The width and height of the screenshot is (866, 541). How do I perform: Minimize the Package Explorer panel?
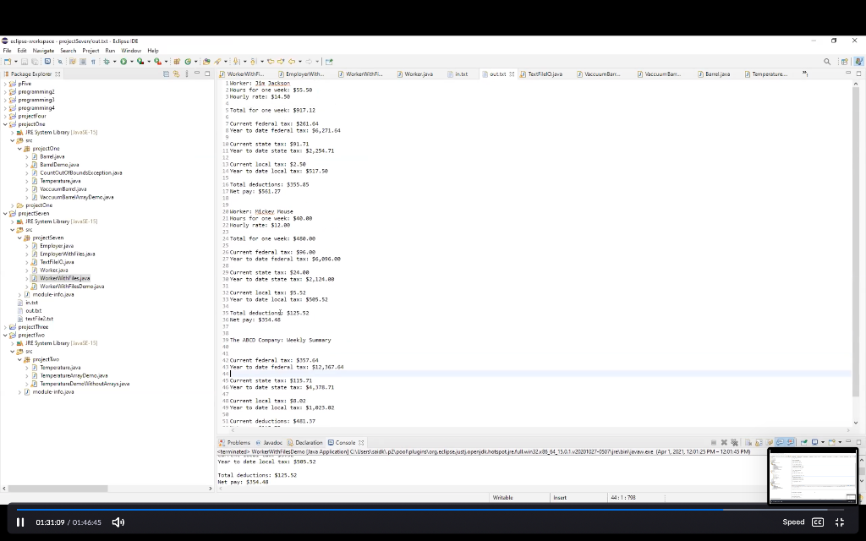197,74
